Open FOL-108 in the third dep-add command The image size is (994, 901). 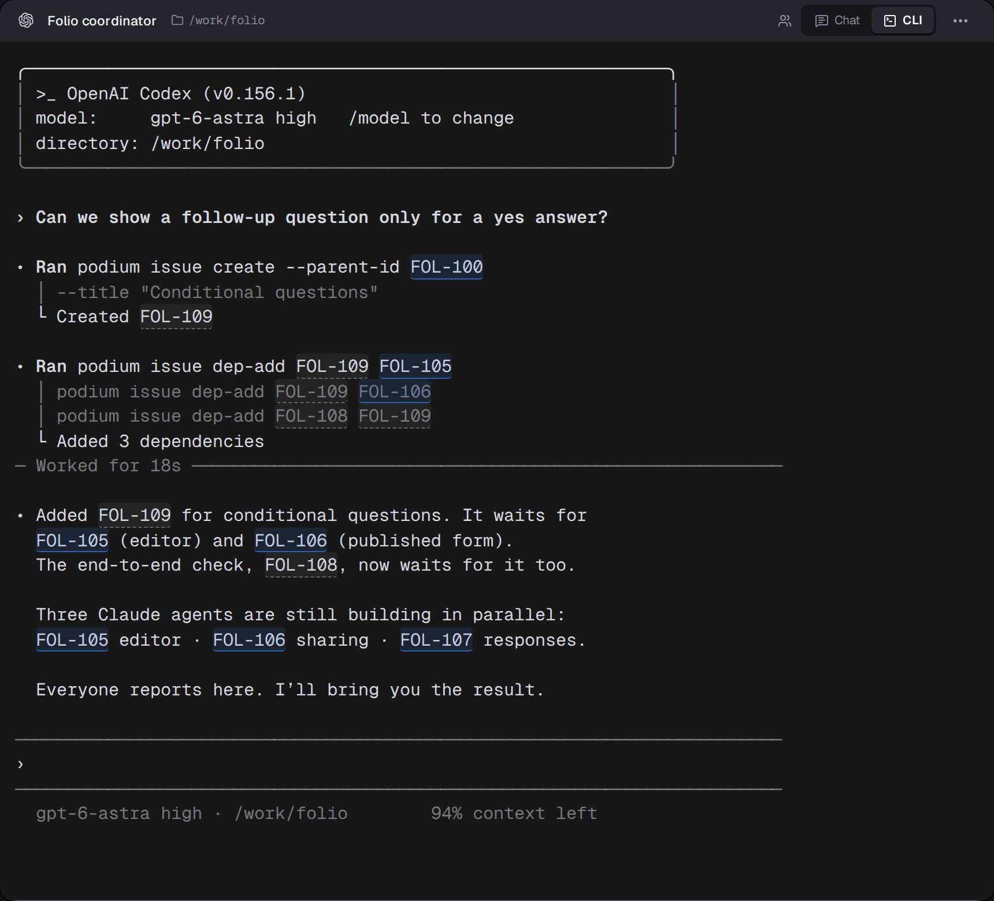311,416
